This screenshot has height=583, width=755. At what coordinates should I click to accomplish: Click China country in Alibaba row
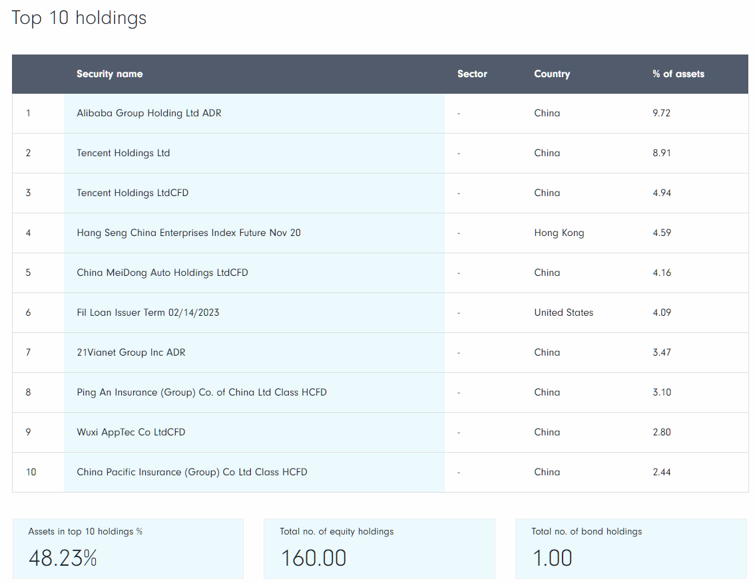[x=547, y=113]
